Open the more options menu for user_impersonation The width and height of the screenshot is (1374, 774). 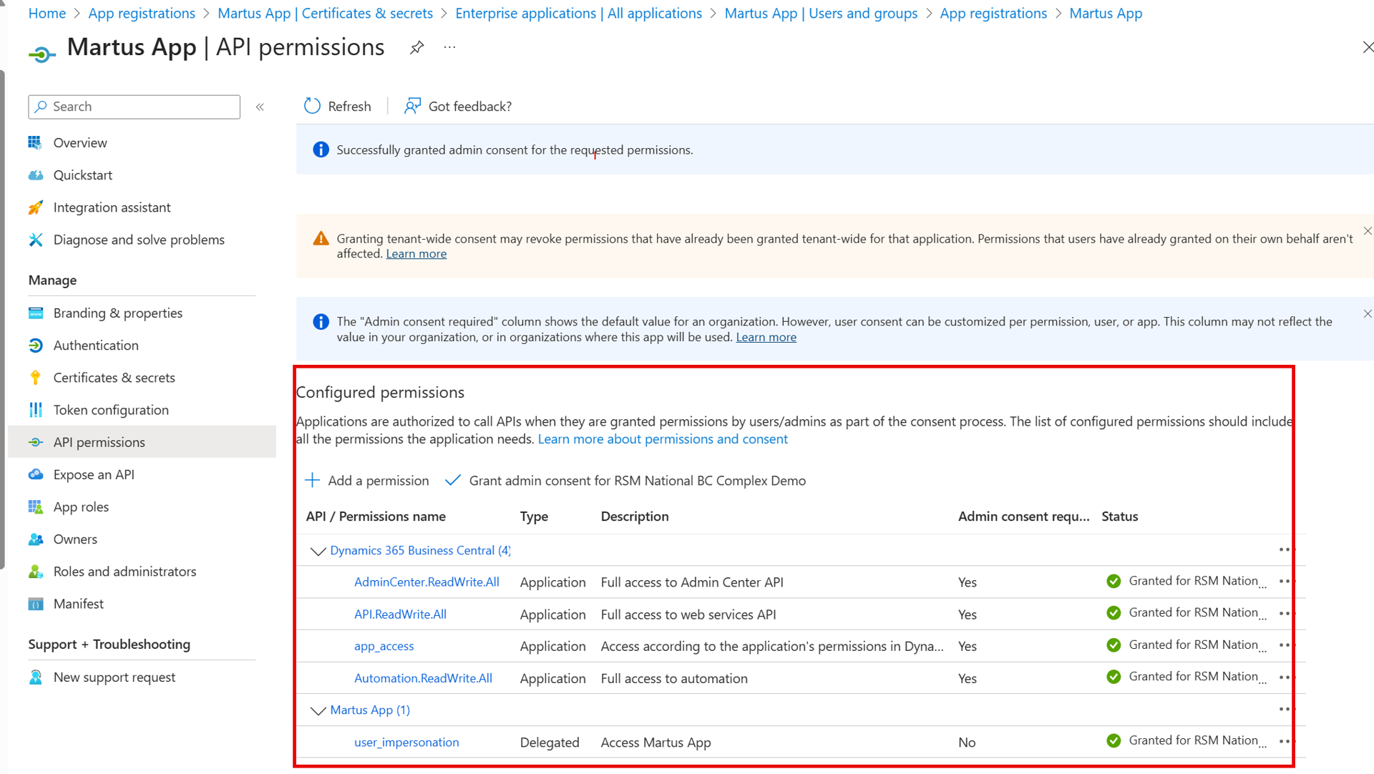pos(1285,742)
